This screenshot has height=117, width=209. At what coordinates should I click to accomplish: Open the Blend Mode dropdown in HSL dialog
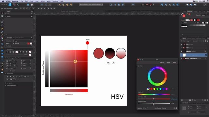coord(168,108)
